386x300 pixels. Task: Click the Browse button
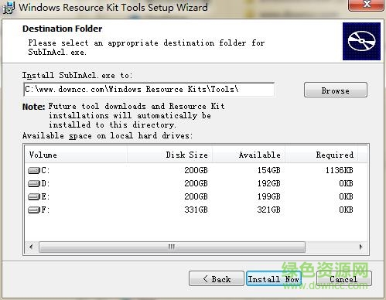point(336,90)
